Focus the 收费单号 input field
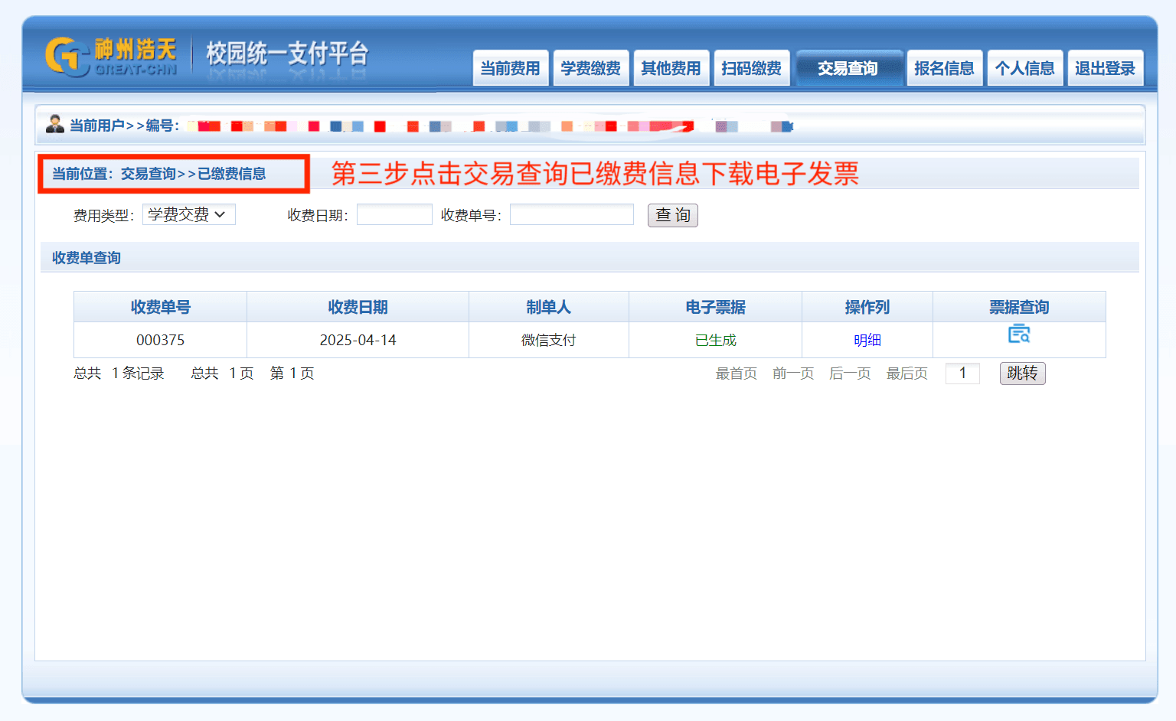This screenshot has width=1176, height=721. [571, 215]
